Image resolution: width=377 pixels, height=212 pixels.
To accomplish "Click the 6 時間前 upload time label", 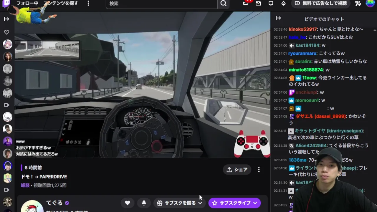I will pyautogui.click(x=33, y=168).
